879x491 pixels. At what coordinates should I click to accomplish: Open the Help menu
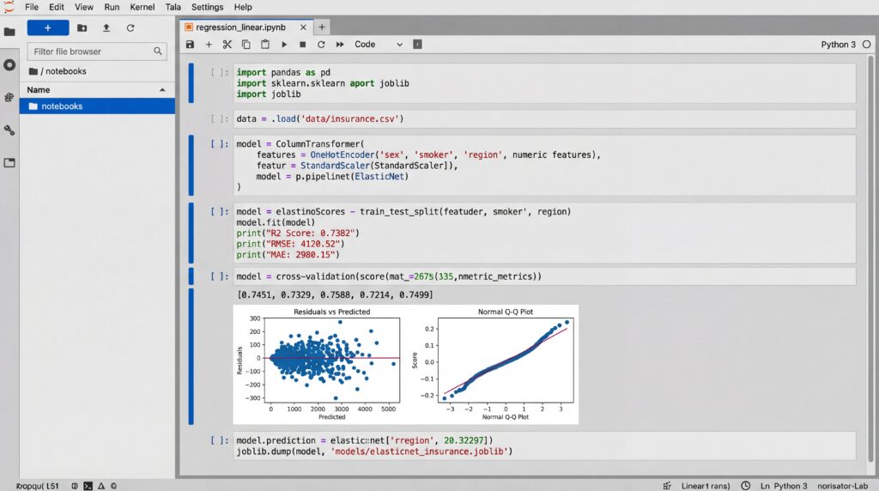pos(243,7)
